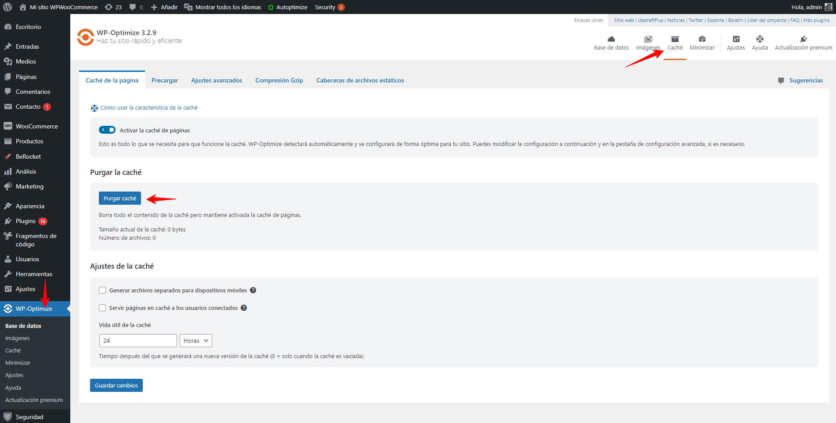Open Cómo usar la característica de la caché link
Viewport: 836px width, 423px height.
(149, 107)
